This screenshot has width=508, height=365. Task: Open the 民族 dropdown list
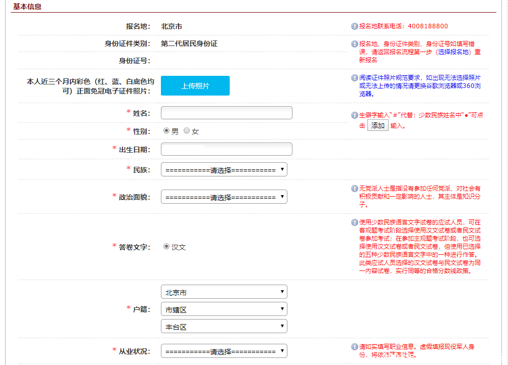click(224, 170)
